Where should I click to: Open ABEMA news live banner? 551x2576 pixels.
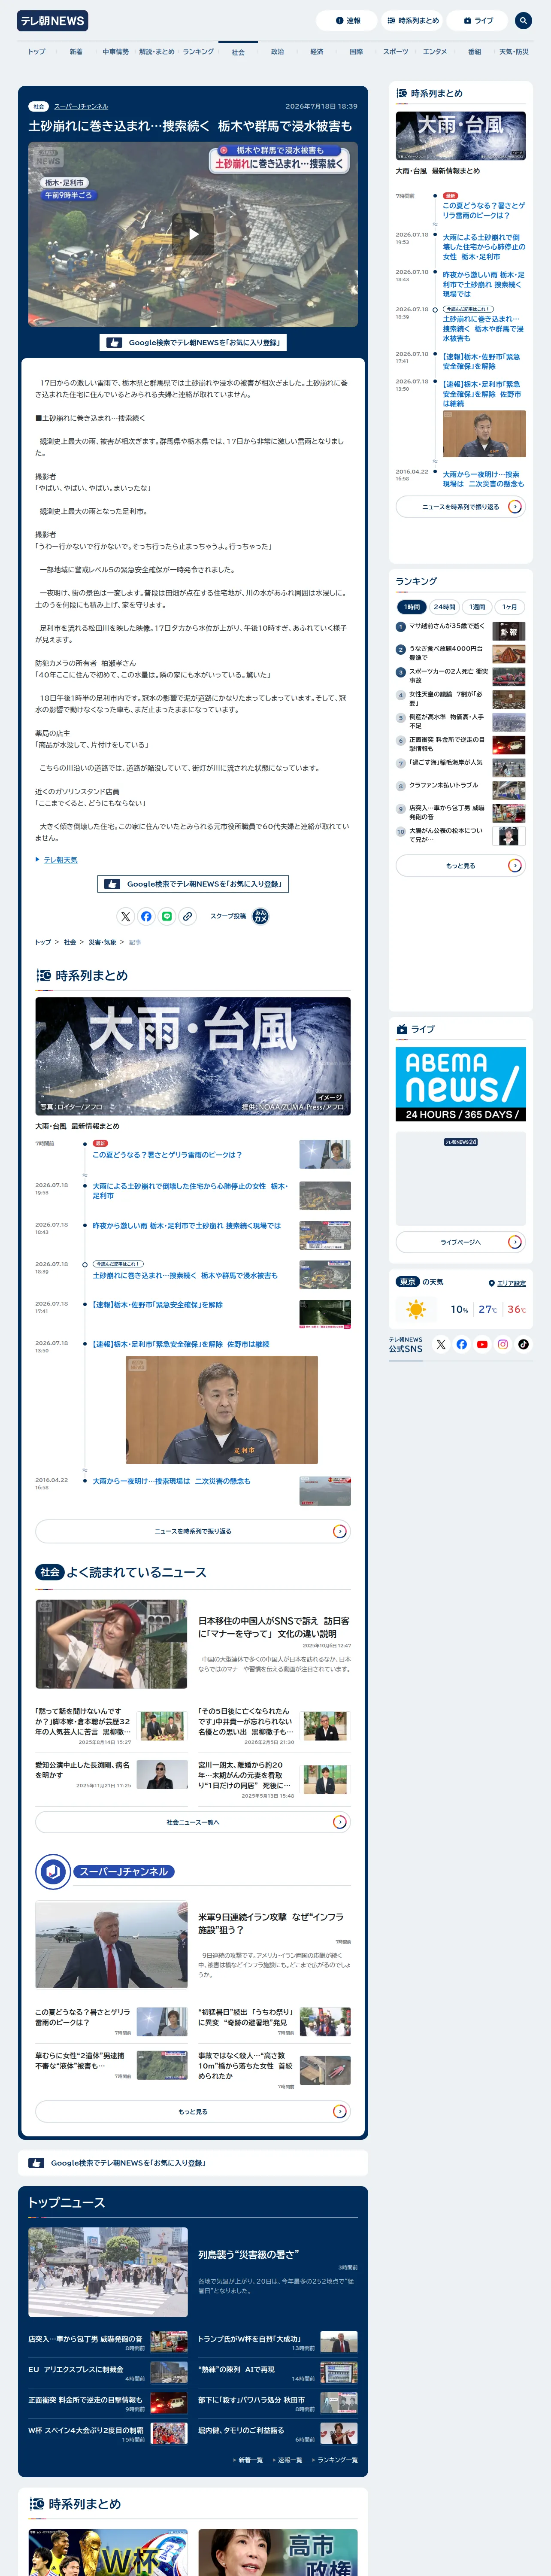(461, 1084)
